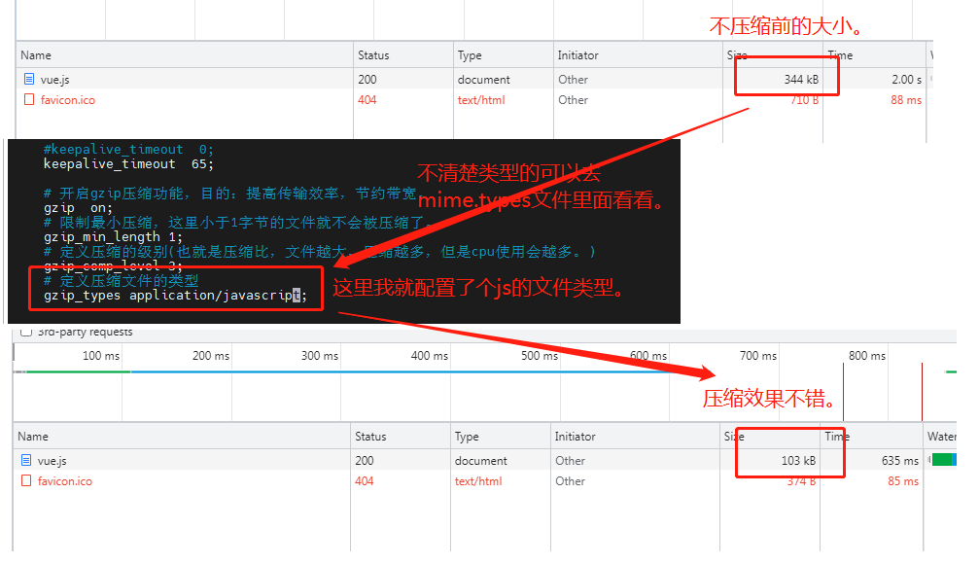Click the vue.js document icon in top table
The width and height of the screenshot is (979, 564).
click(29, 80)
